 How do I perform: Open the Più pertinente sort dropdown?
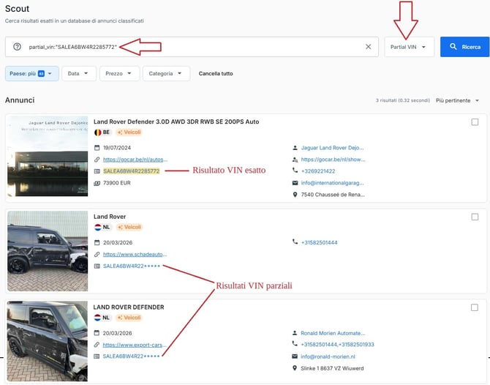tap(458, 100)
